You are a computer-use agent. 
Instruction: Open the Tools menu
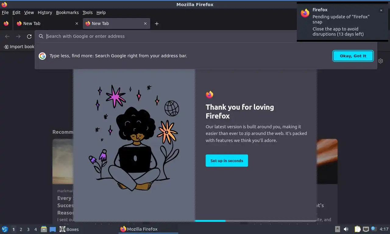tap(87, 12)
